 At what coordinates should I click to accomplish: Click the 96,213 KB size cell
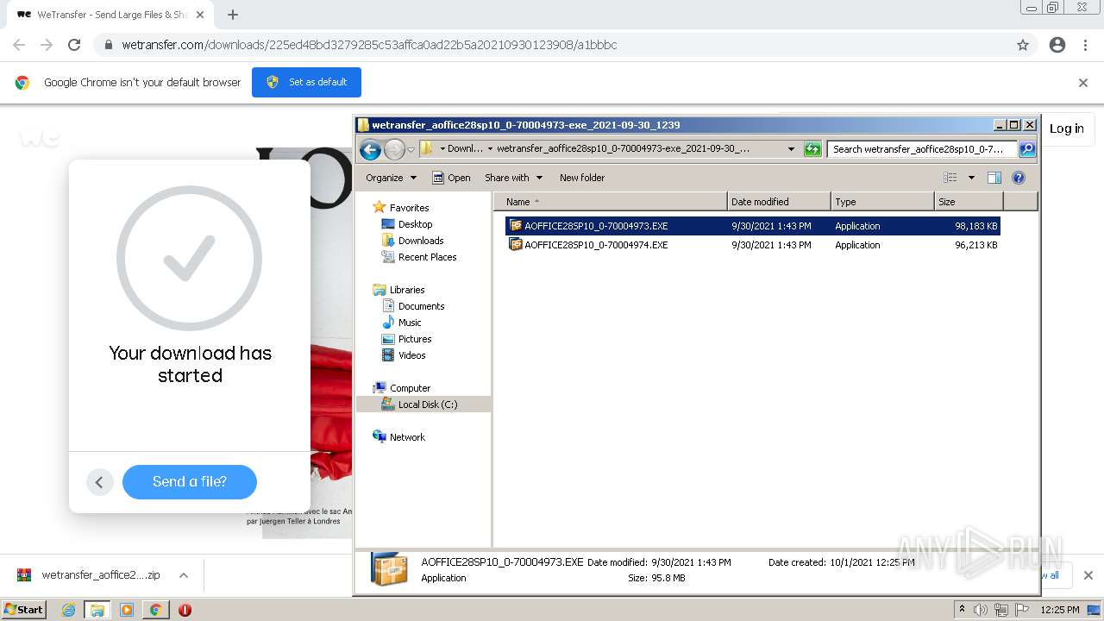(x=975, y=245)
